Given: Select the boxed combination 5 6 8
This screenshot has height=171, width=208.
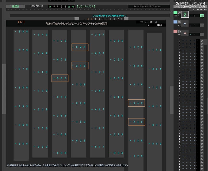Looking at the screenshot, I should 60,78.
